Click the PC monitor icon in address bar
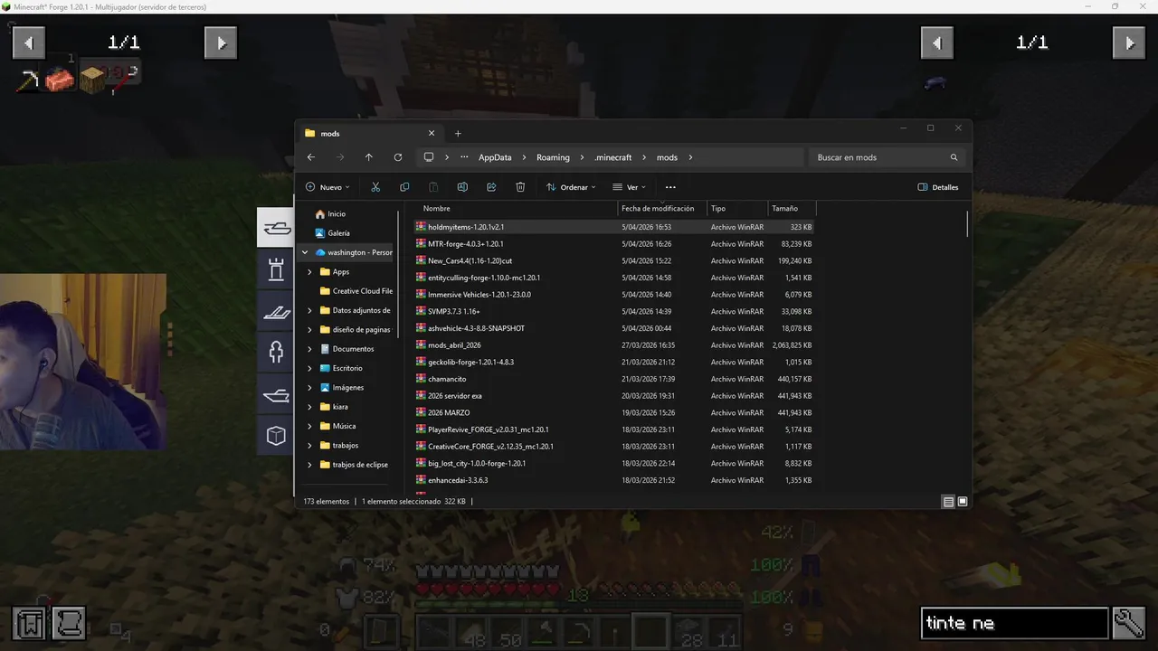 point(429,157)
